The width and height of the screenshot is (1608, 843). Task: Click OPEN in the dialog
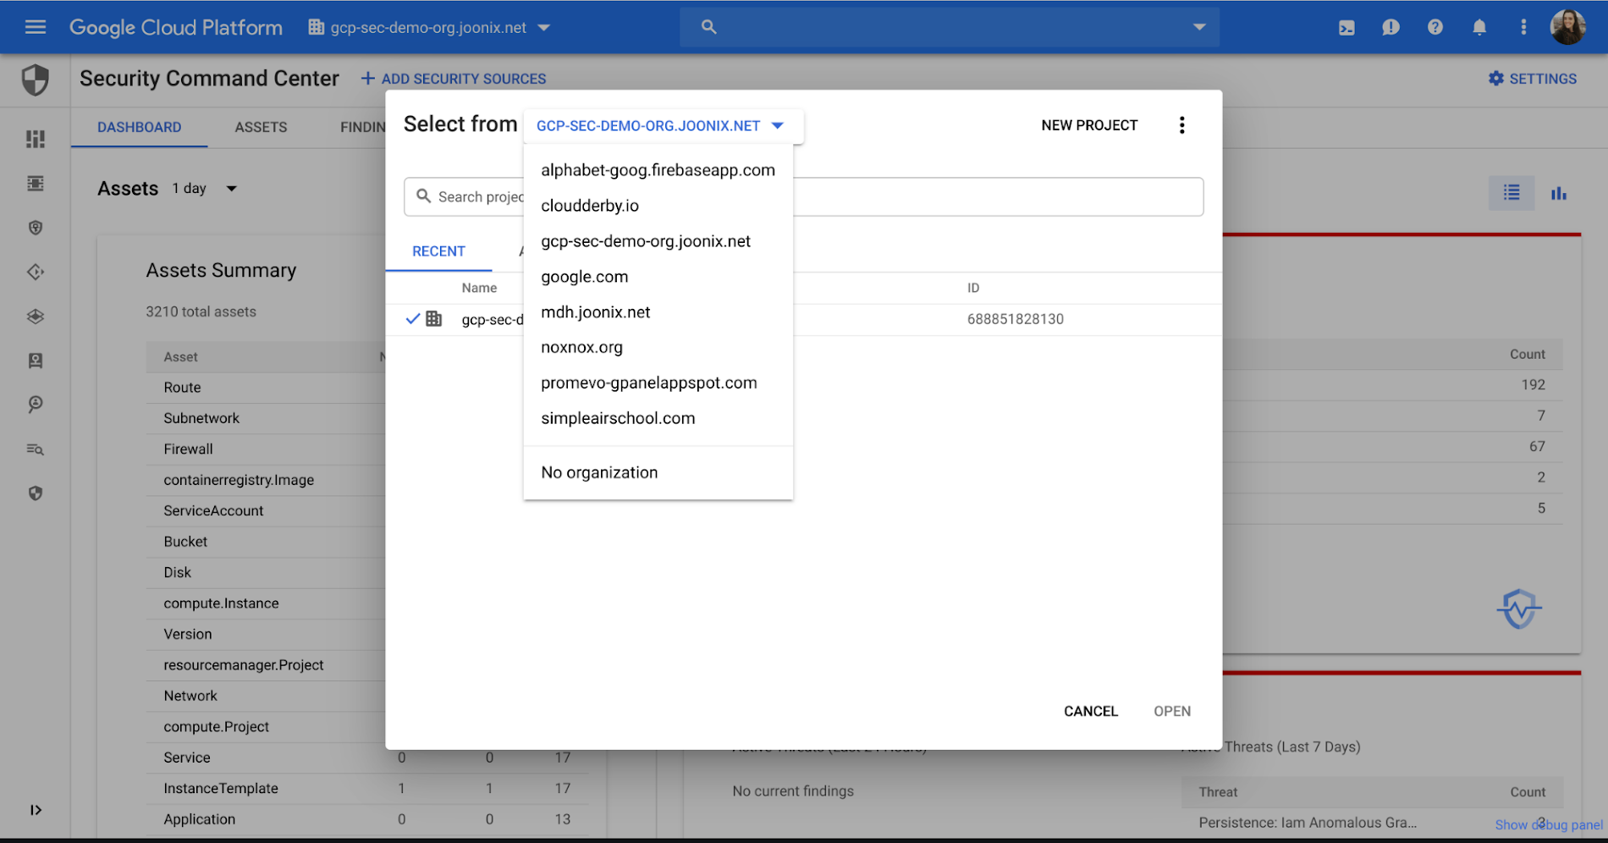click(1172, 711)
